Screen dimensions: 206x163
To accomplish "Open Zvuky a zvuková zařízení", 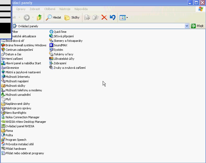I will (x=69, y=68).
